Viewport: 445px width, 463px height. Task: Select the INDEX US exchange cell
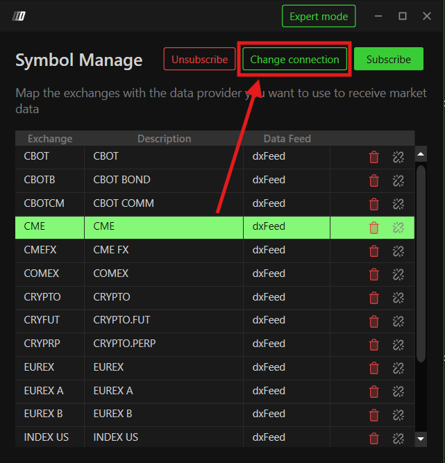(x=49, y=438)
